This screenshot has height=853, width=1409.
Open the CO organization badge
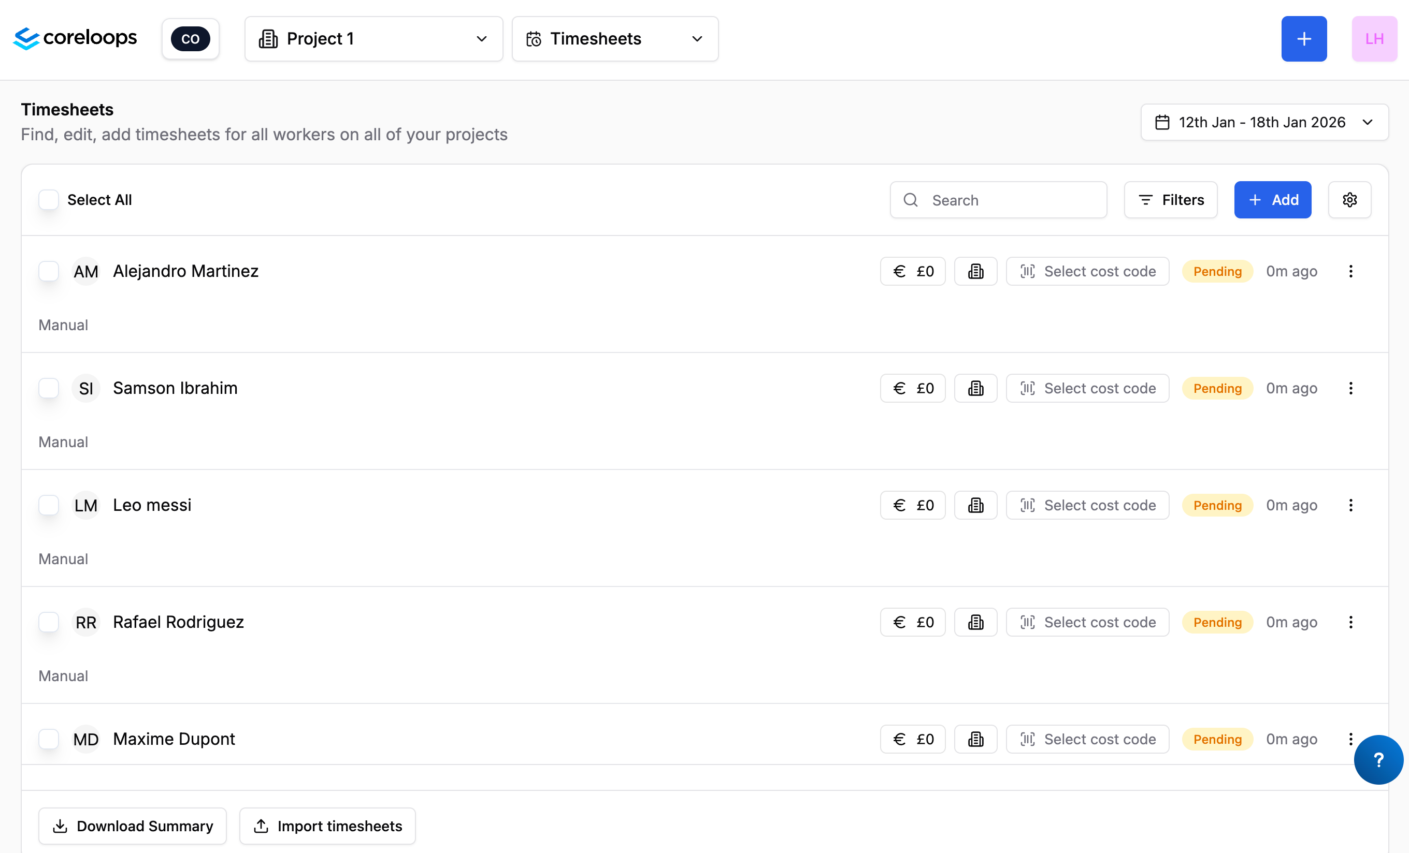click(x=191, y=39)
